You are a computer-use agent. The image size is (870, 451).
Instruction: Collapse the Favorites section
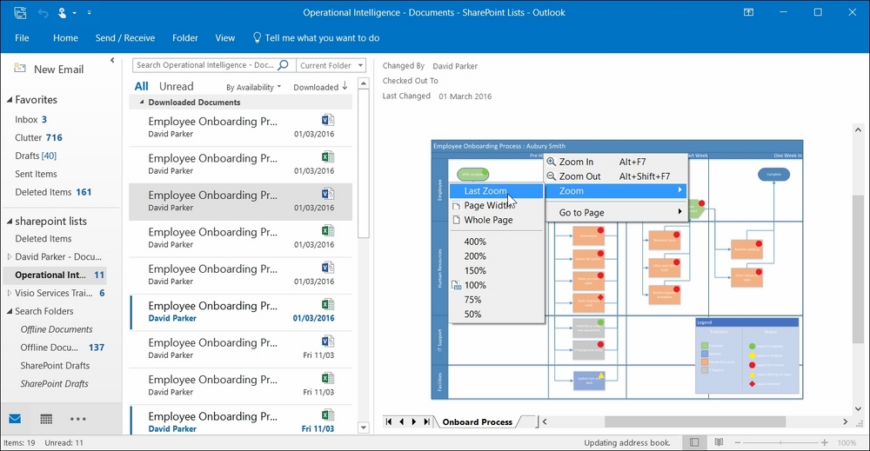pos(10,100)
